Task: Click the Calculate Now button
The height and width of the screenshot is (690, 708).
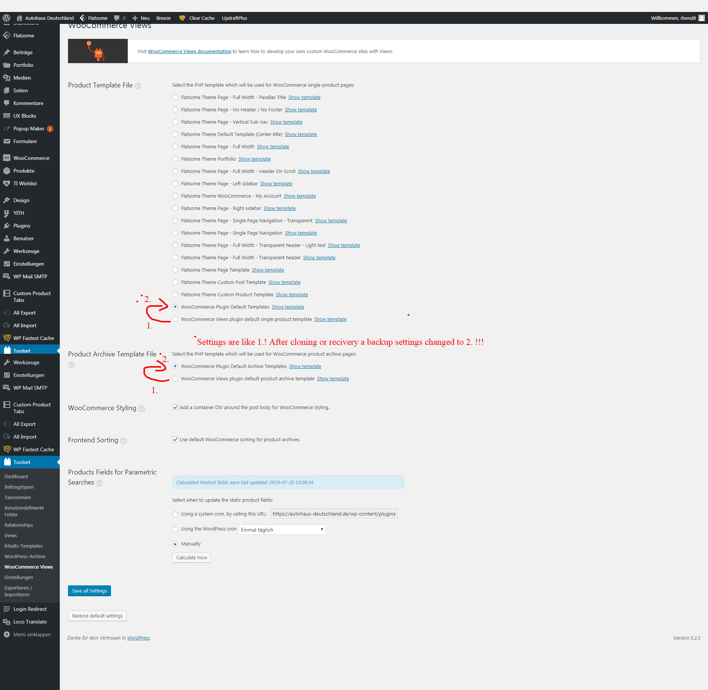Action: [192, 557]
